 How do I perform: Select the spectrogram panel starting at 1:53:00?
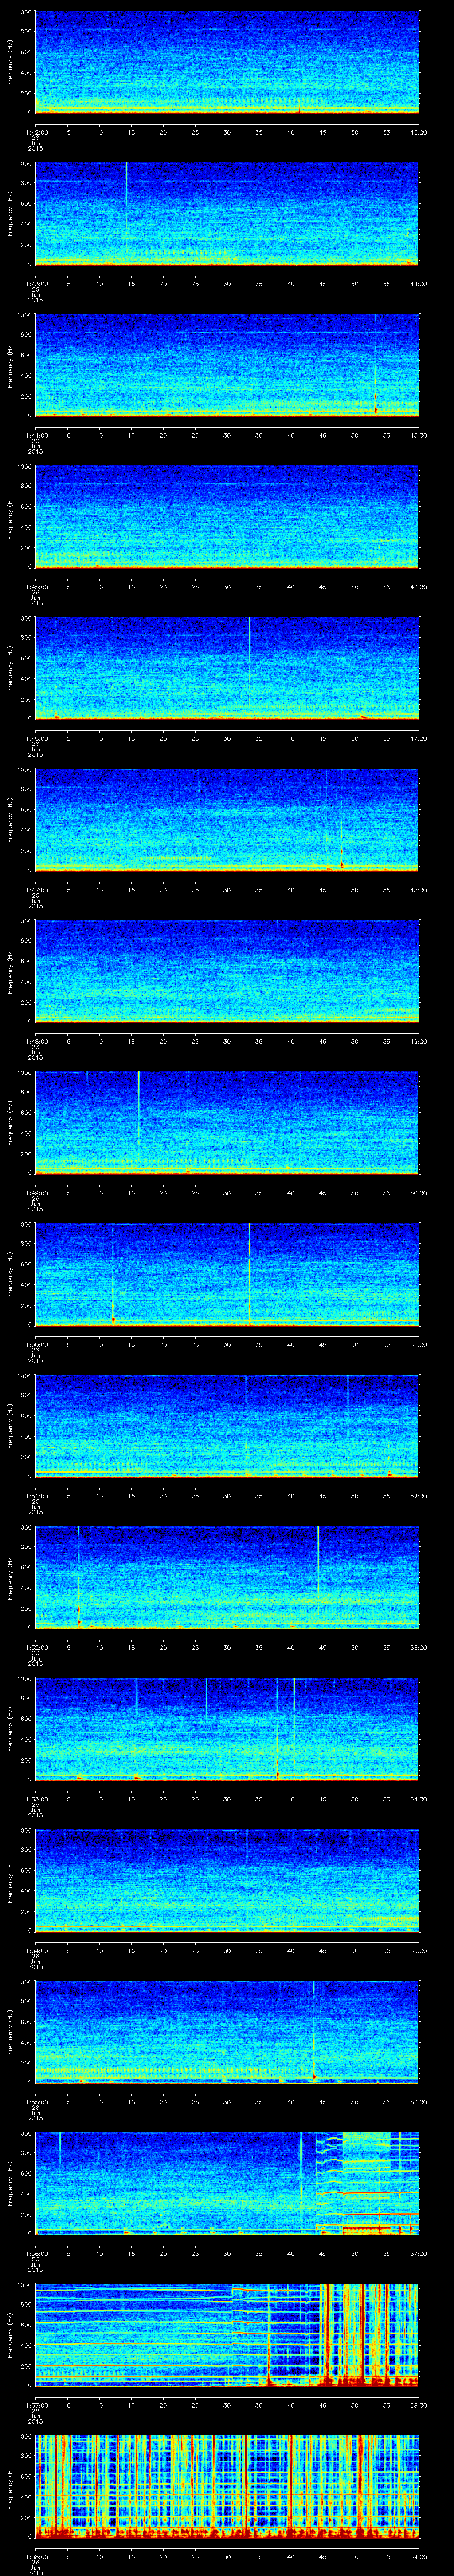(227, 1729)
